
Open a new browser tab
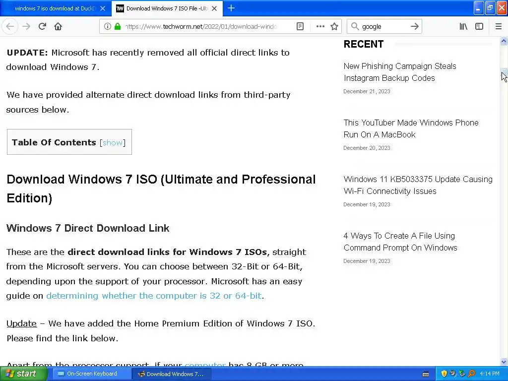[x=231, y=8]
